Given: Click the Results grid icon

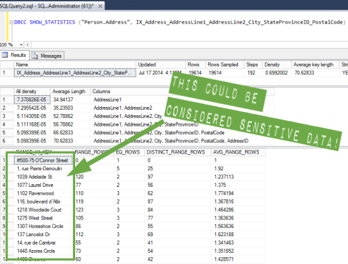Looking at the screenshot, I should tap(5, 55).
